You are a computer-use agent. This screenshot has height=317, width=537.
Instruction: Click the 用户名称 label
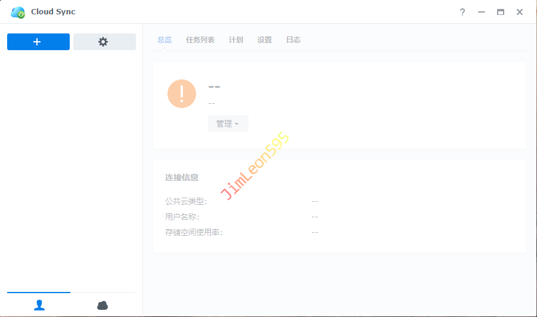[182, 217]
